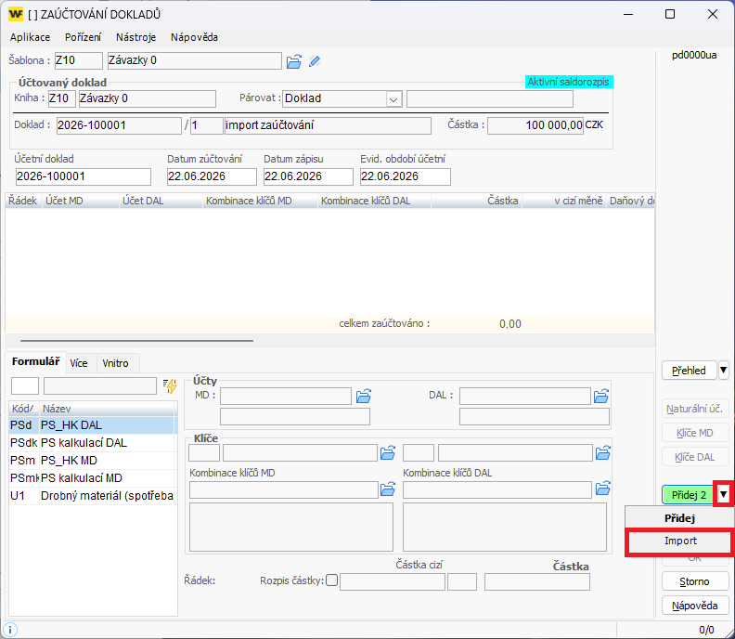Click the Naturální úč. button
This screenshot has width=735, height=639.
pyautogui.click(x=695, y=409)
